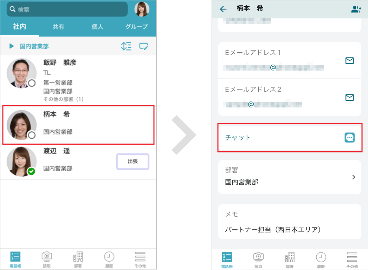Switch to the 共有 tab
This screenshot has height=270, width=368.
tap(58, 26)
